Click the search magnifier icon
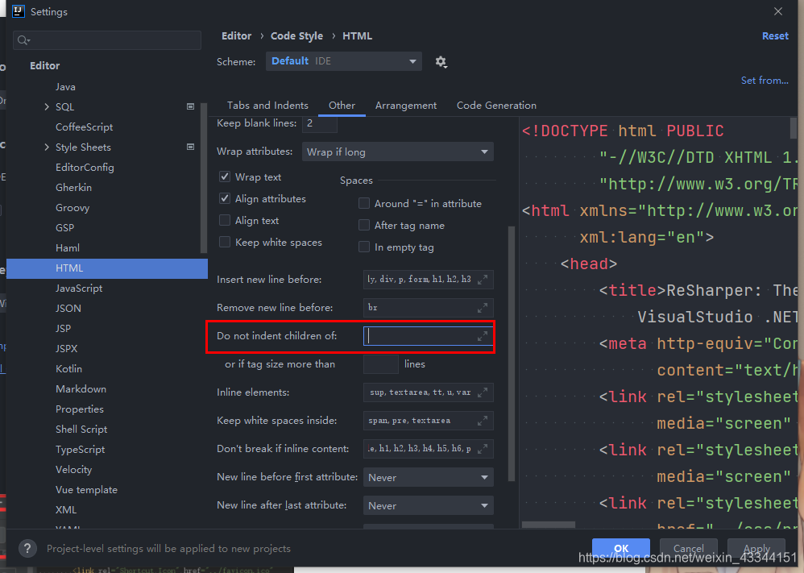This screenshot has height=573, width=804. [x=23, y=40]
